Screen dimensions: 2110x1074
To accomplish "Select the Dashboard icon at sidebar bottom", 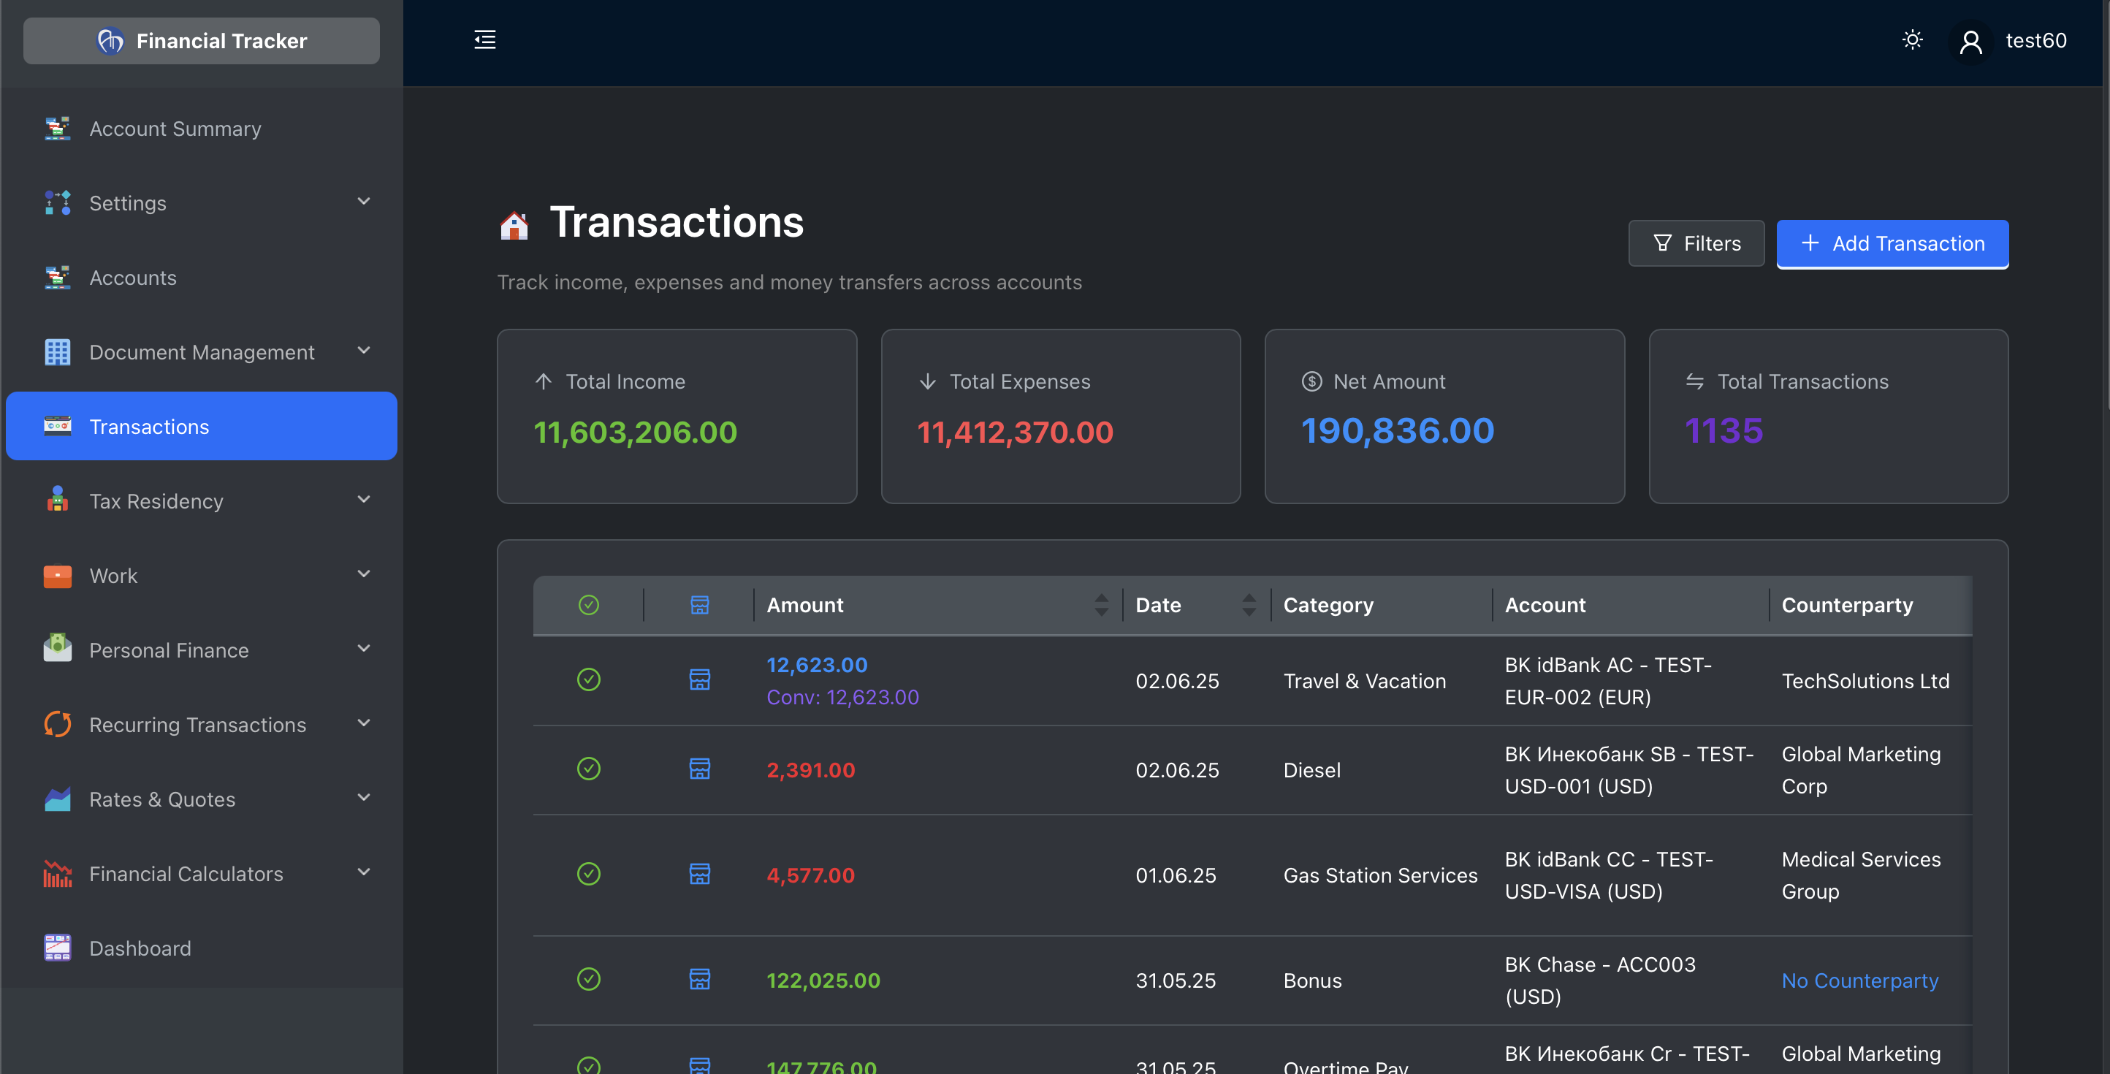I will (x=56, y=948).
